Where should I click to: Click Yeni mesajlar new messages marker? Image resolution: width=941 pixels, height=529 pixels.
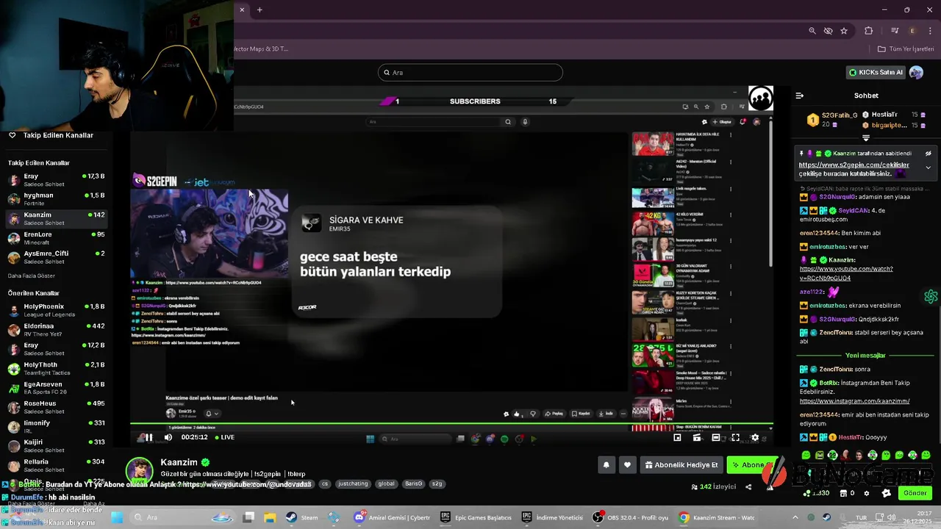coord(866,356)
